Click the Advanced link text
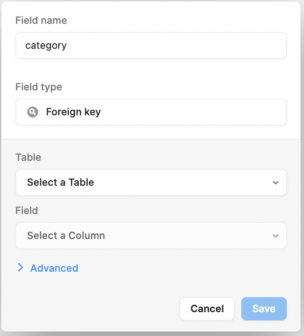This screenshot has height=336, width=304. point(54,268)
